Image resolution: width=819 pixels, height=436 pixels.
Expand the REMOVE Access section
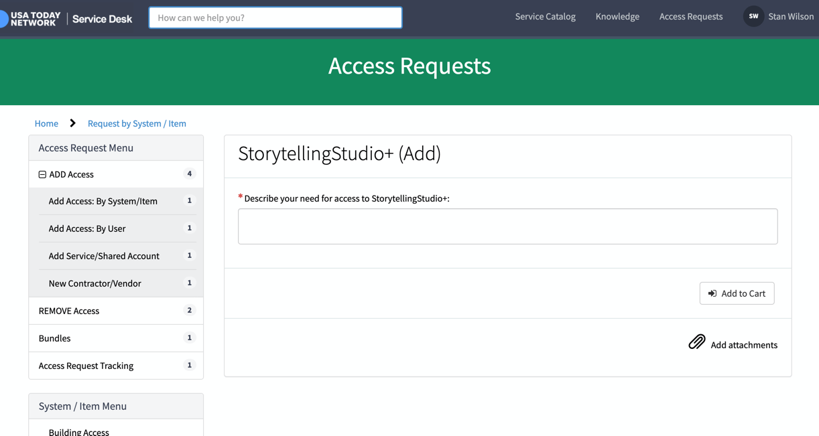tap(69, 311)
